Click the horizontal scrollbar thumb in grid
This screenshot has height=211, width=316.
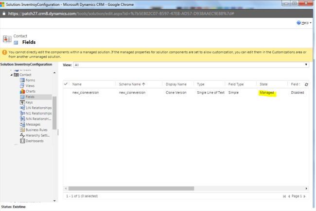(131, 189)
